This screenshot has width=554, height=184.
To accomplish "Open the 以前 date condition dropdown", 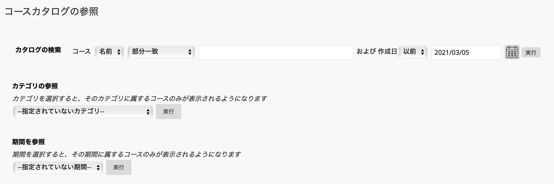I will click(x=413, y=52).
